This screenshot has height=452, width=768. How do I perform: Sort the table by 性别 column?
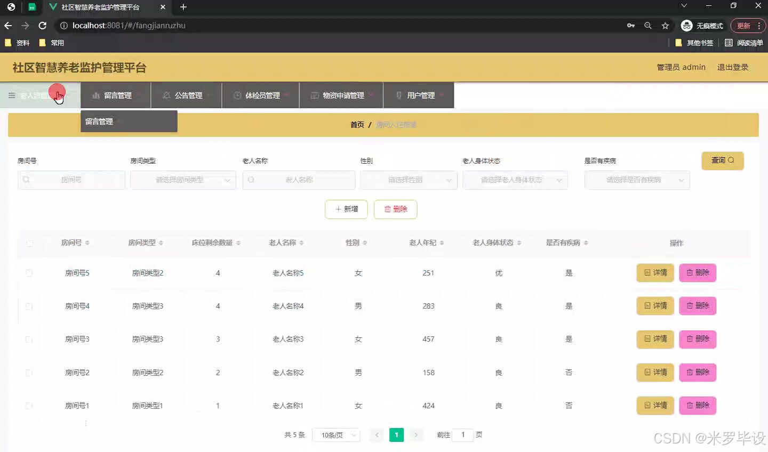pyautogui.click(x=365, y=243)
